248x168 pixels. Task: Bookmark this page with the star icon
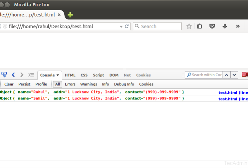click(x=189, y=26)
